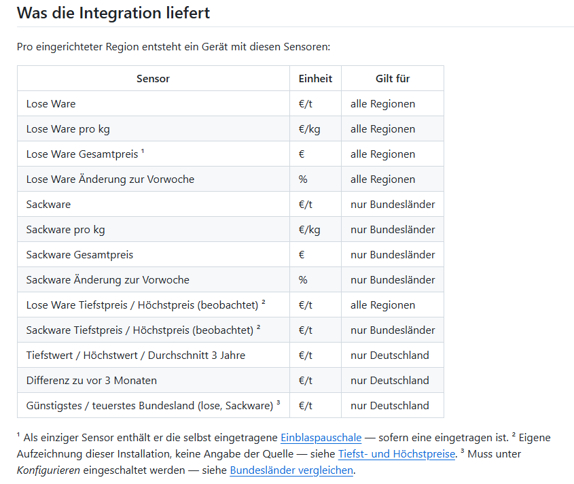Click the Lose Ware Gesamtpreis cell

[153, 154]
